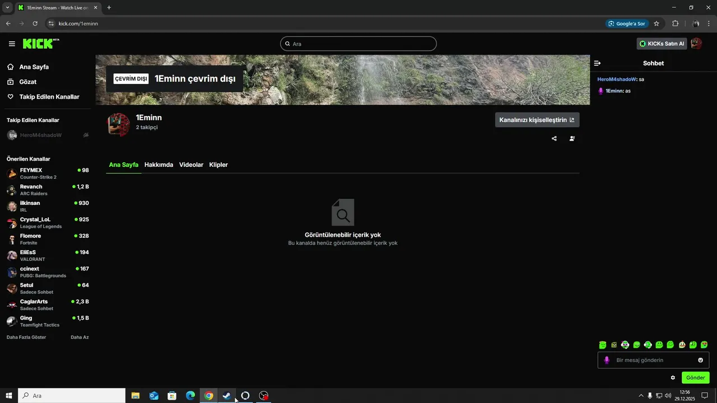Click the Takip Edilen Kanallar heart icon
717x403 pixels.
[x=11, y=96]
